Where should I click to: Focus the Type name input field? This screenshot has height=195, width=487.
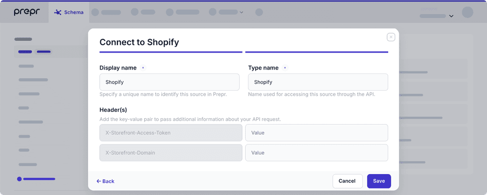[318, 82]
